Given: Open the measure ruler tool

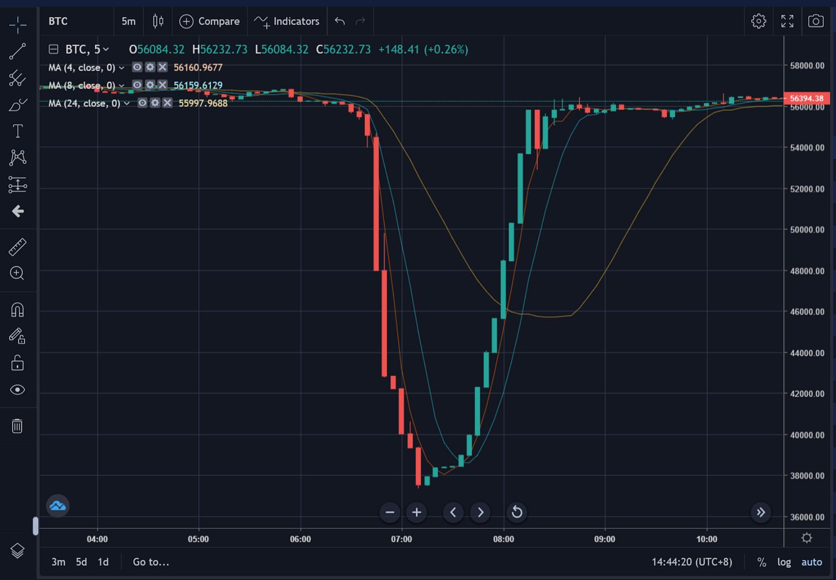Looking at the screenshot, I should click(17, 246).
